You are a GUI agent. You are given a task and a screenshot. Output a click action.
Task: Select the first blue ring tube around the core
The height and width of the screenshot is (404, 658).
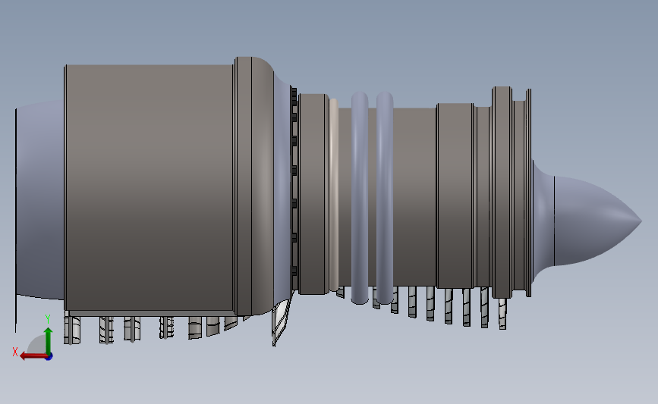[360, 198]
